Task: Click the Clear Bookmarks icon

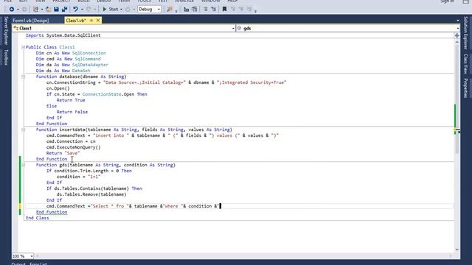Action: pos(249,10)
